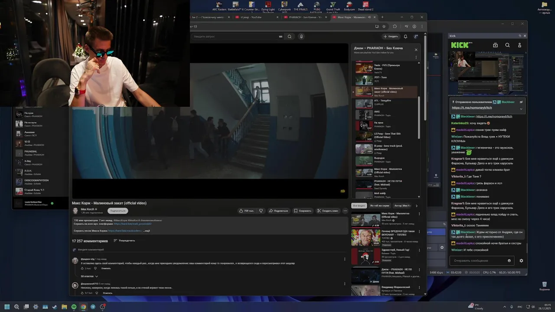Click the Создать create button in header
The width and height of the screenshot is (555, 312).
coord(391,36)
